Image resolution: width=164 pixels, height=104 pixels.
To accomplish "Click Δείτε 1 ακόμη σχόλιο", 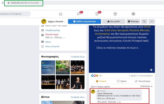I will tap(100, 87).
